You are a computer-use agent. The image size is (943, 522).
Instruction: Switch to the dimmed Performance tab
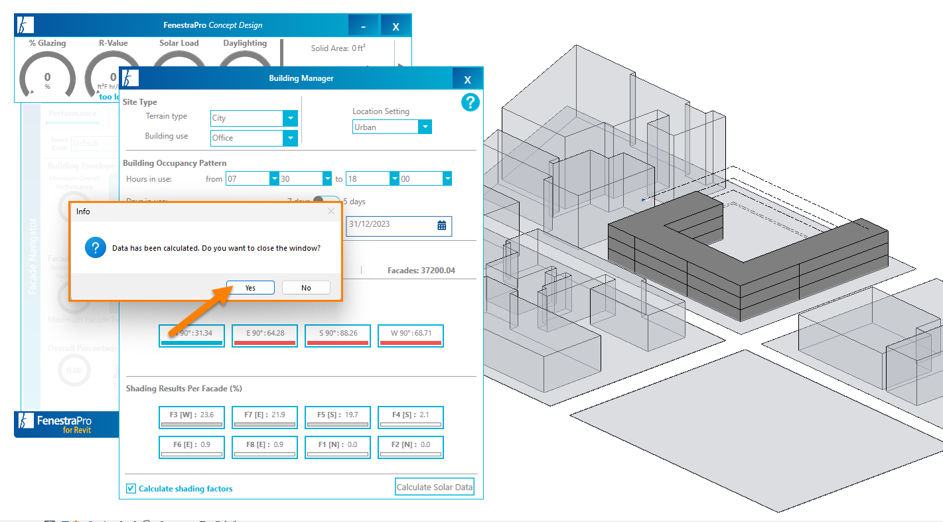(72, 113)
